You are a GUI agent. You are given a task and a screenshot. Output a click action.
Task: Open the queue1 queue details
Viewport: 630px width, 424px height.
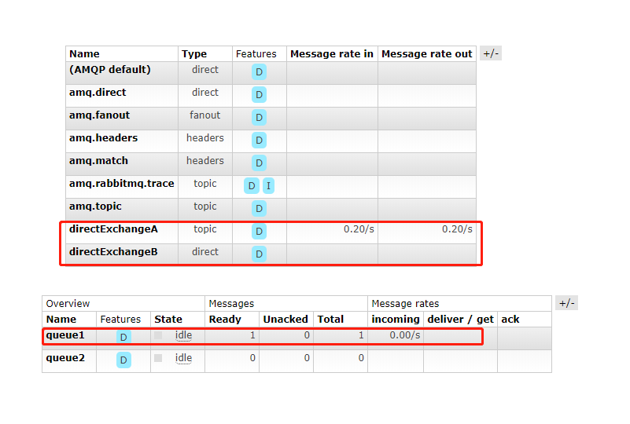(x=65, y=335)
